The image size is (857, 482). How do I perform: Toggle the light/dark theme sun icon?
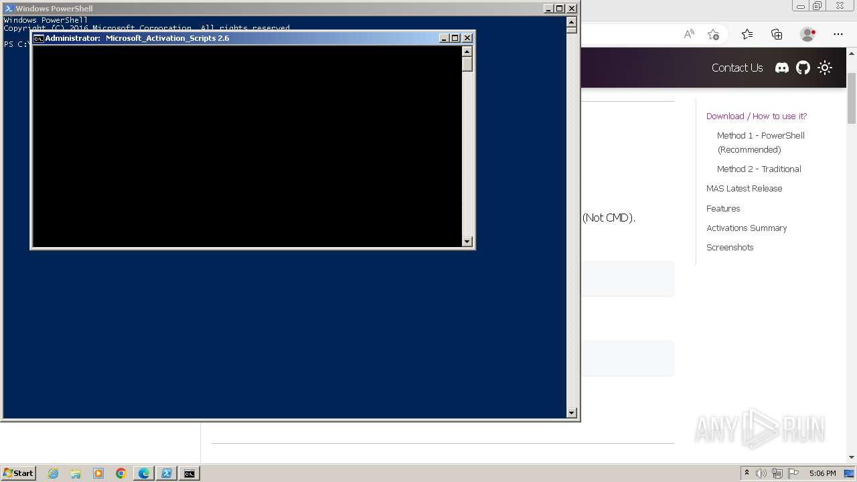click(825, 68)
